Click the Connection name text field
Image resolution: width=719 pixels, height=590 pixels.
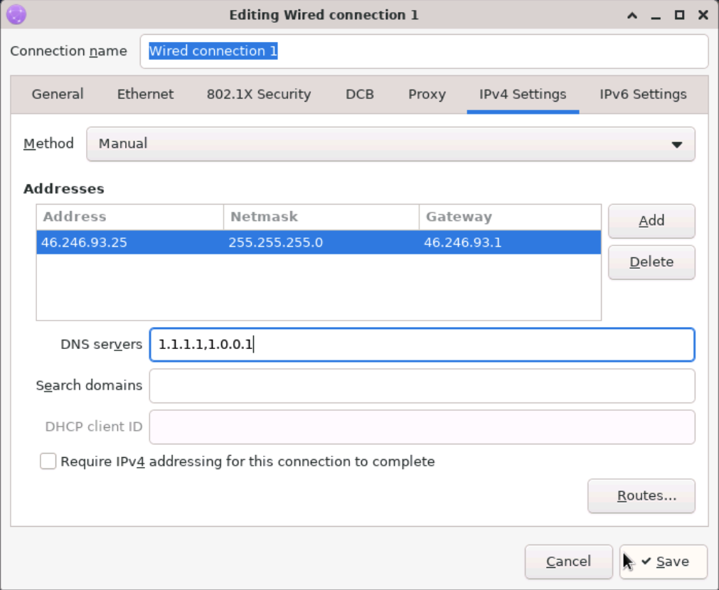[x=424, y=50]
